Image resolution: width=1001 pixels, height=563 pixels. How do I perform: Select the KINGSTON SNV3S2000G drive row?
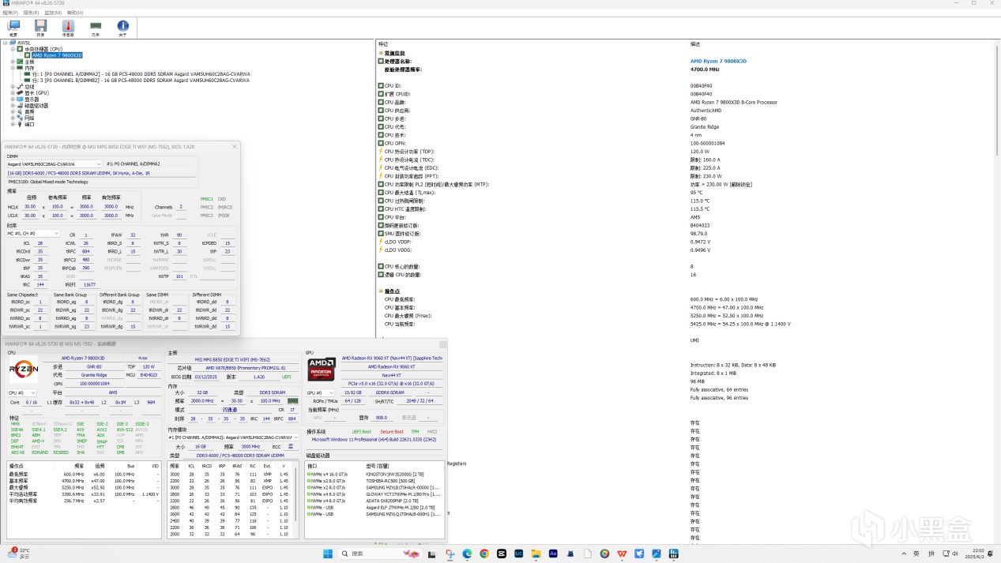375,474
